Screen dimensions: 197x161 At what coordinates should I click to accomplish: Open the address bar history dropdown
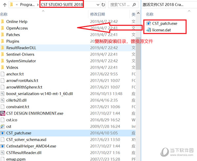[98, 5]
